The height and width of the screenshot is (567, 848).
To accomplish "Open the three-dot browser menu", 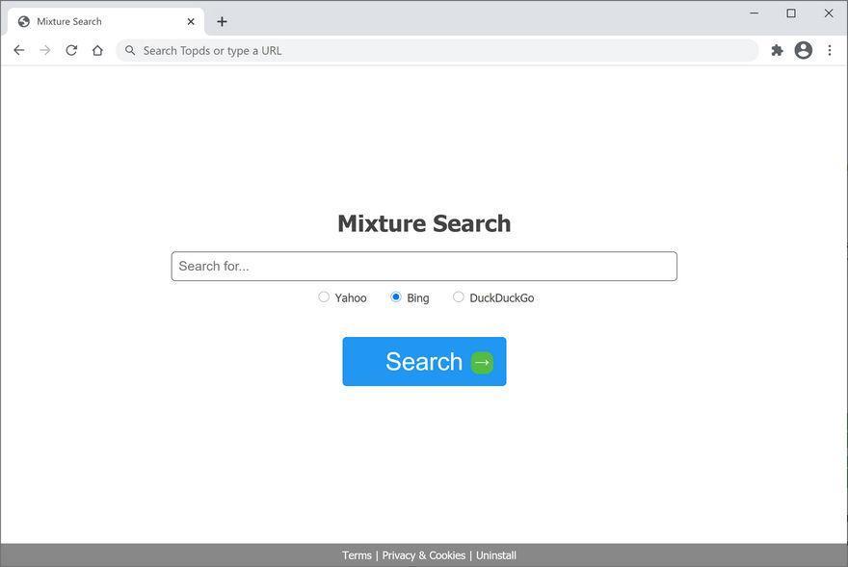I will [830, 50].
